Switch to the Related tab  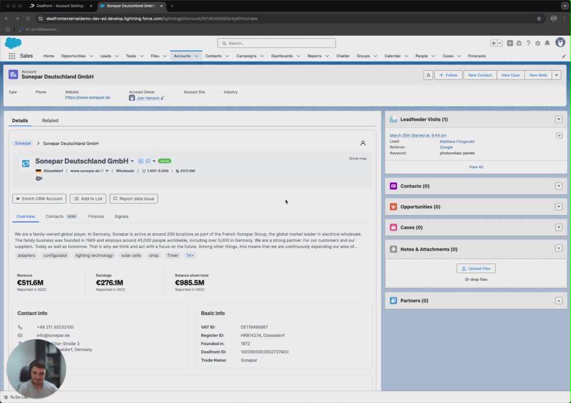[x=50, y=120]
